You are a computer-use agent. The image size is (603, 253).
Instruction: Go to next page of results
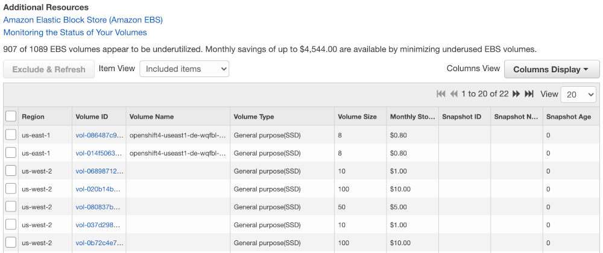[516, 94]
